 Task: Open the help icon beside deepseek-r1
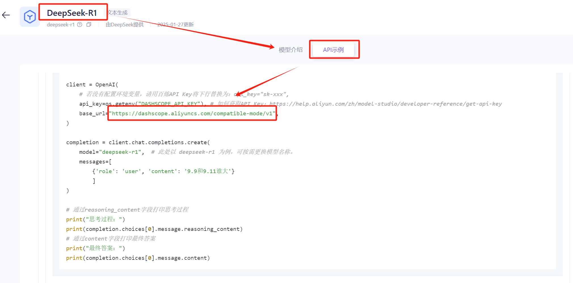(80, 25)
